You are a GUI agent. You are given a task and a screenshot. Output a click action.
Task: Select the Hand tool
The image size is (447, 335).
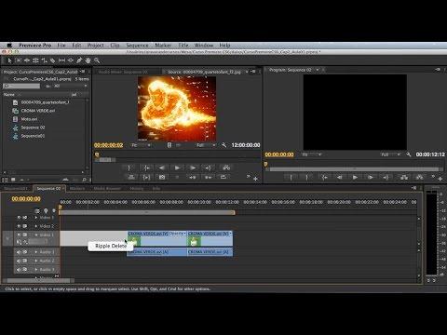pos(88,60)
